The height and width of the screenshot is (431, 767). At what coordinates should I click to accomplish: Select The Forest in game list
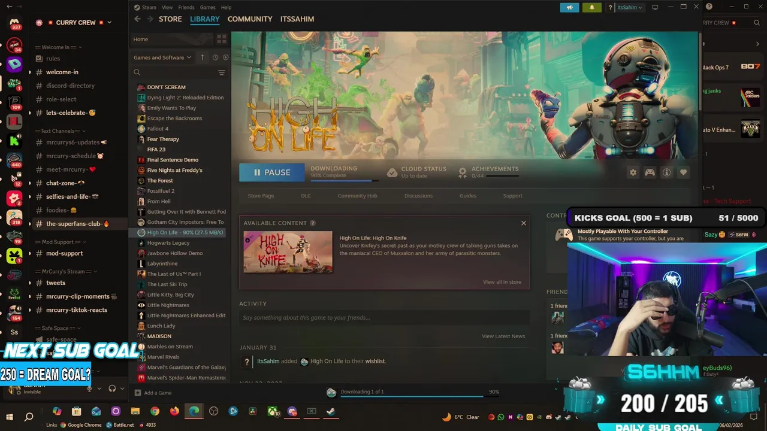coord(160,181)
